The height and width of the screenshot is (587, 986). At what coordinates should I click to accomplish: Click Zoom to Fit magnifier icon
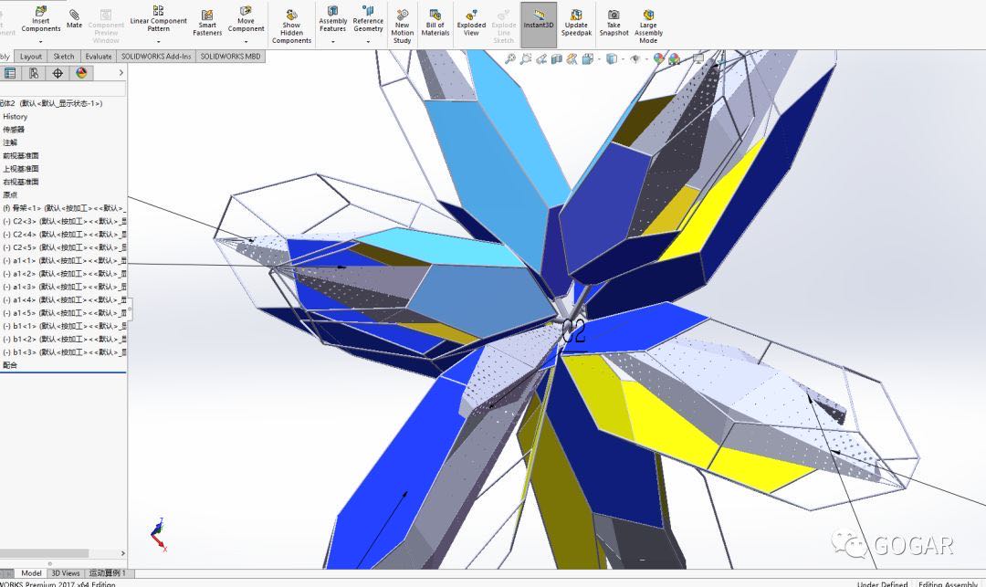tap(510, 59)
